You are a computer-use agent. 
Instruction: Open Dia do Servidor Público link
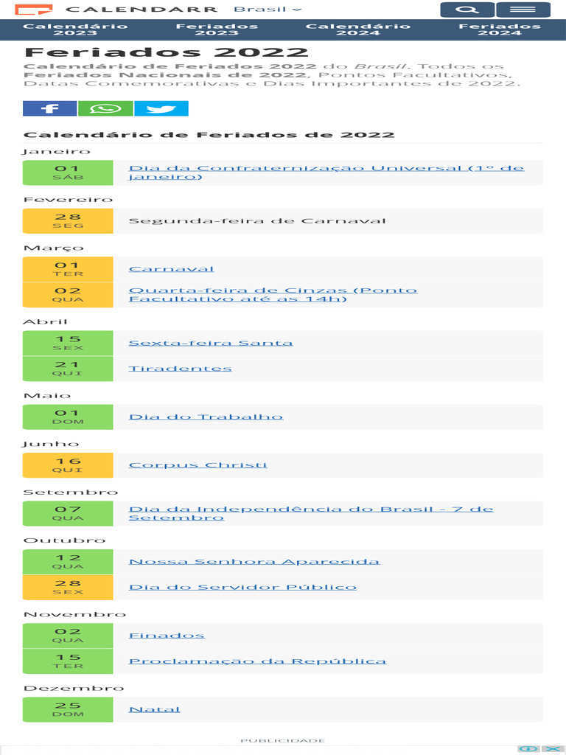(242, 588)
